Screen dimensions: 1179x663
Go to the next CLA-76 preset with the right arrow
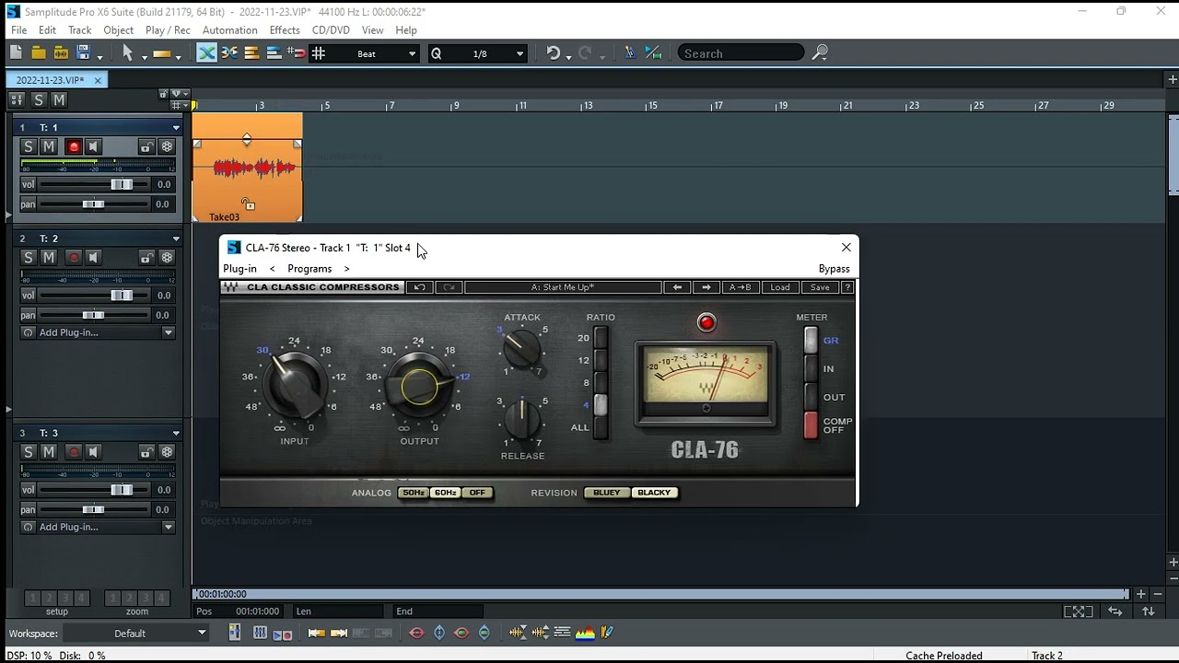tap(706, 287)
